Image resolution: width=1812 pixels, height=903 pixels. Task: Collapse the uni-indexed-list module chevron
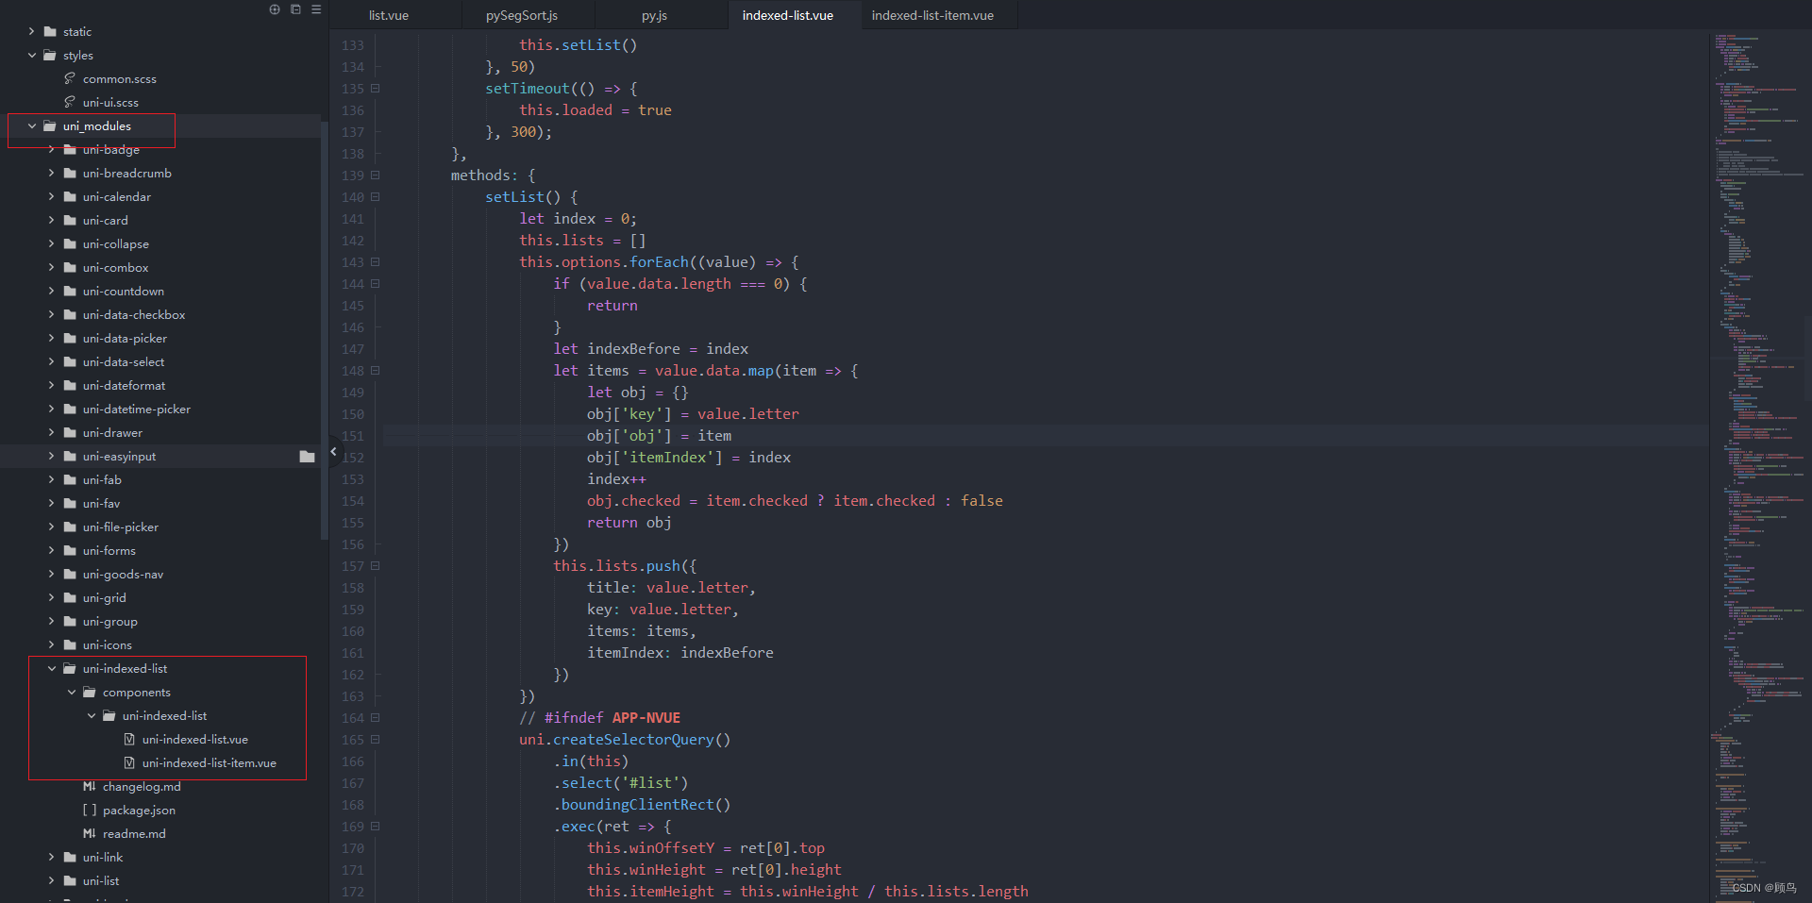pyautogui.click(x=51, y=669)
